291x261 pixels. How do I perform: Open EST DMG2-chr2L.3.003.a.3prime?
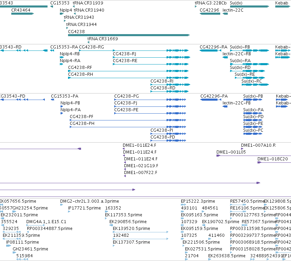point(90,201)
